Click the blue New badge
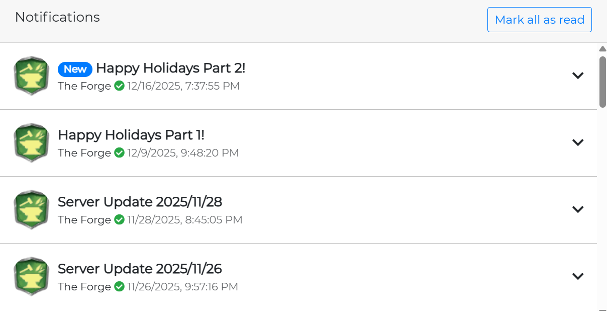The width and height of the screenshot is (607, 311). click(75, 69)
